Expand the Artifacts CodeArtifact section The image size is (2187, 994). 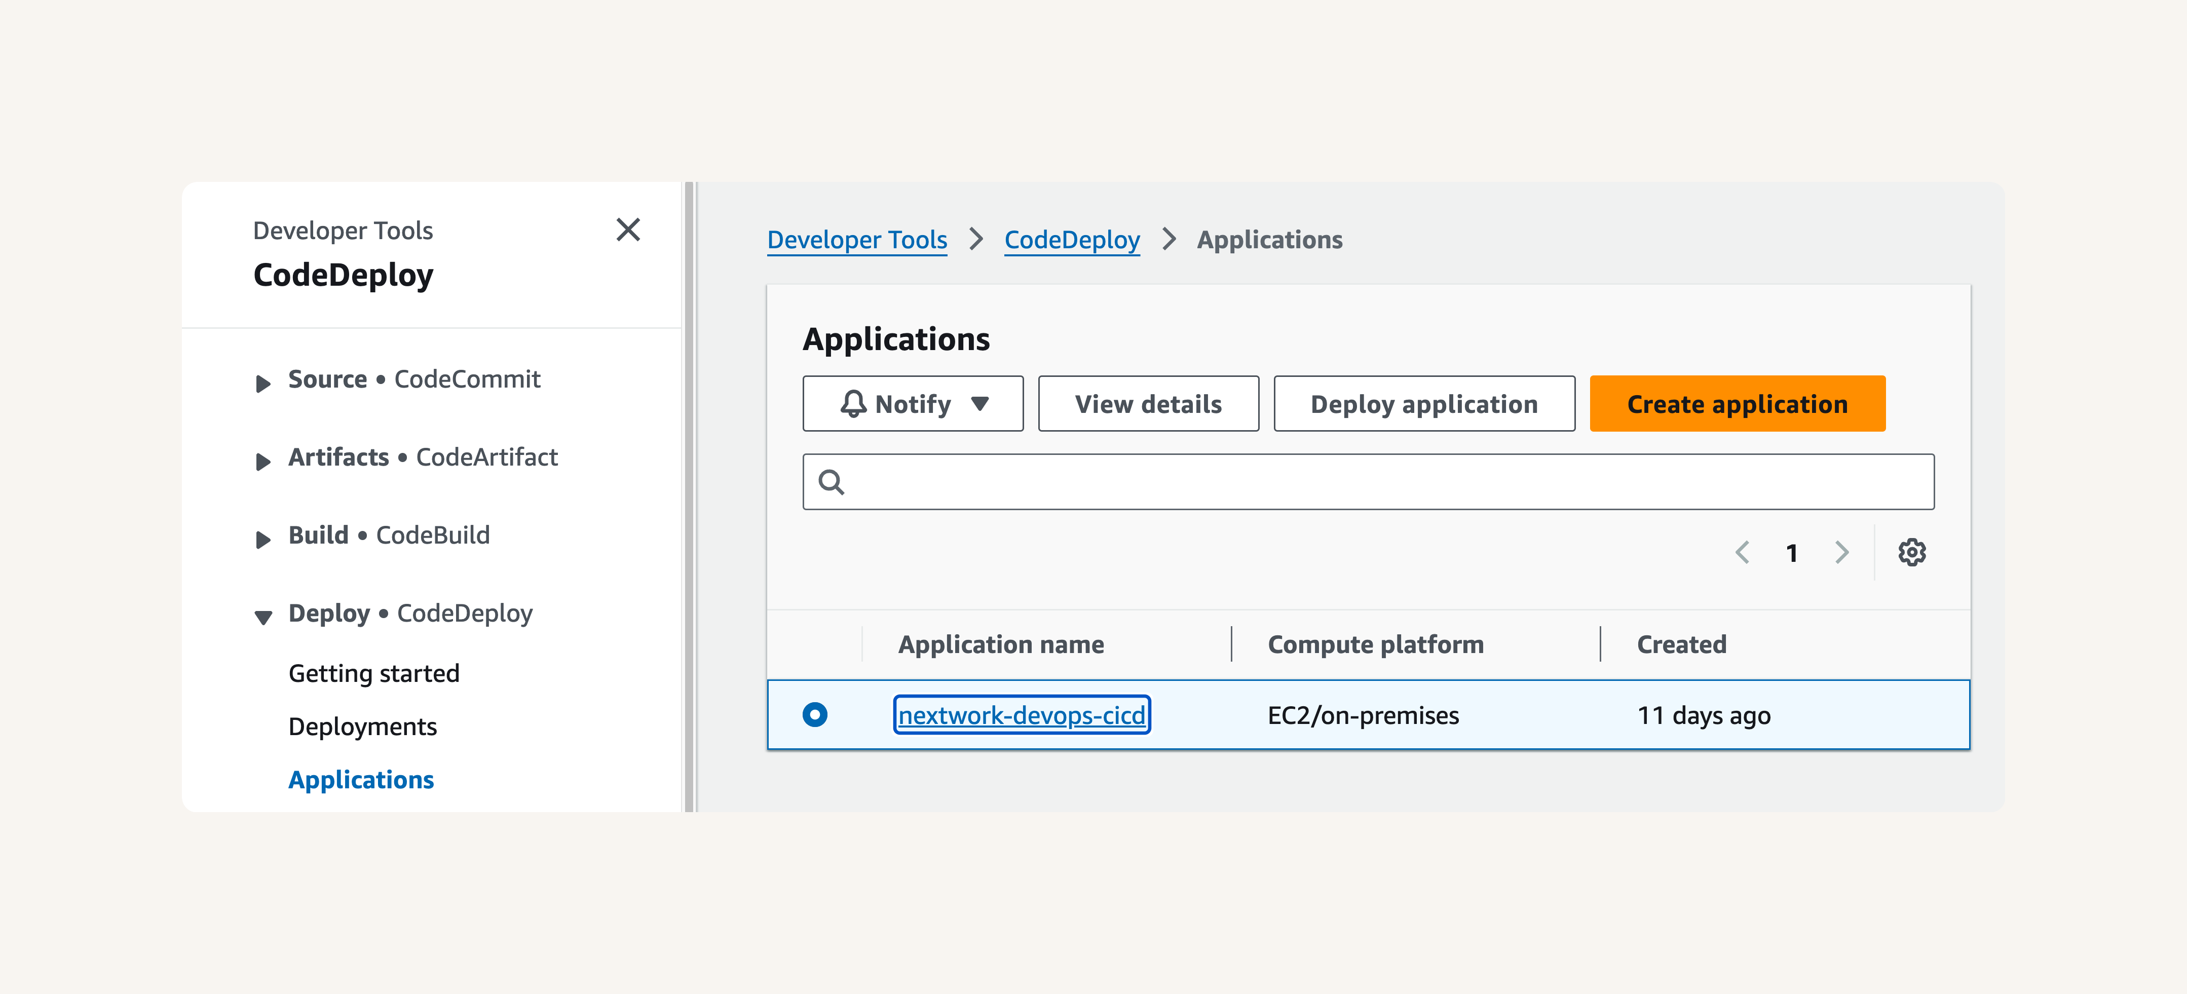coord(263,462)
